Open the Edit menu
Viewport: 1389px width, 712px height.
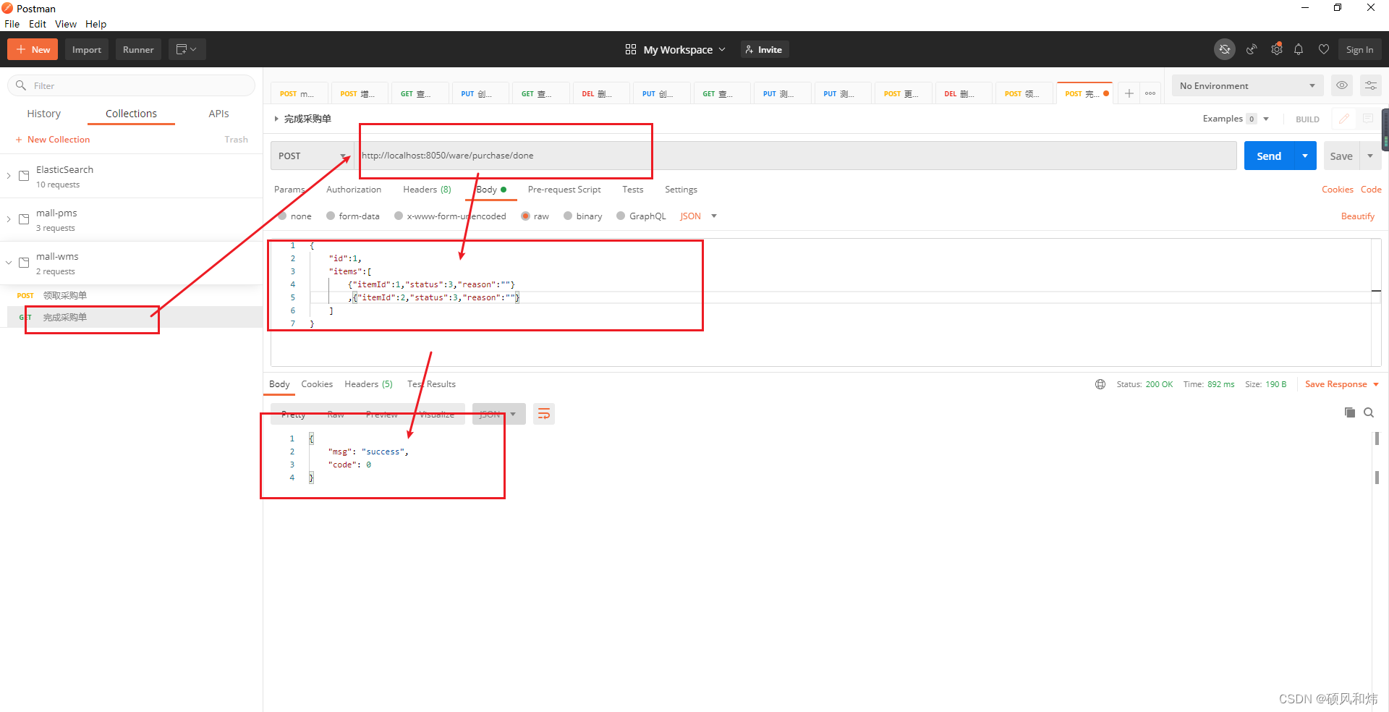pos(38,24)
